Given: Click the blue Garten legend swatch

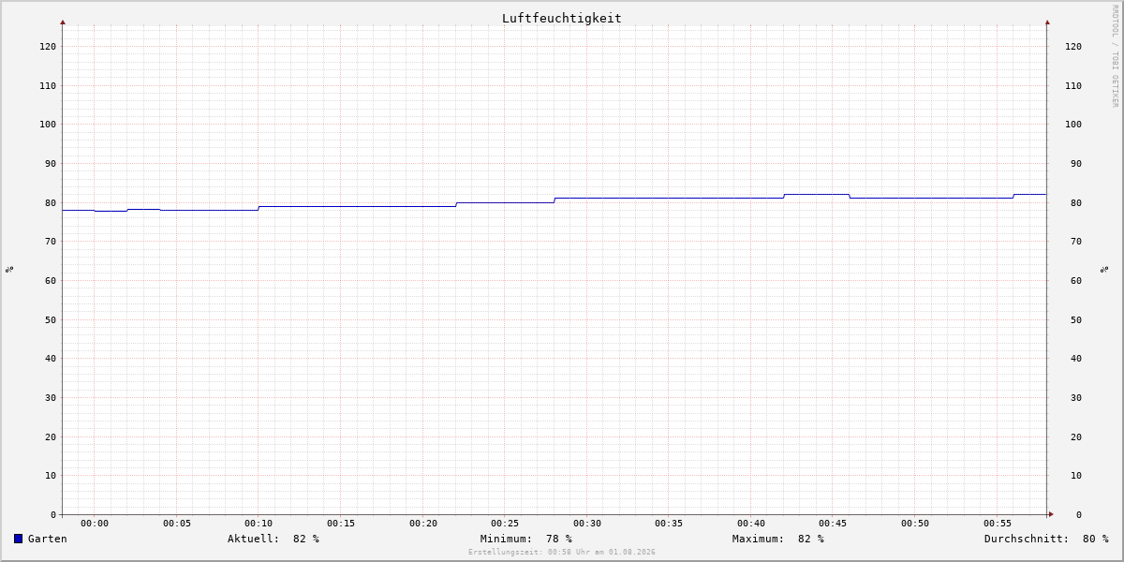Looking at the screenshot, I should click(18, 539).
